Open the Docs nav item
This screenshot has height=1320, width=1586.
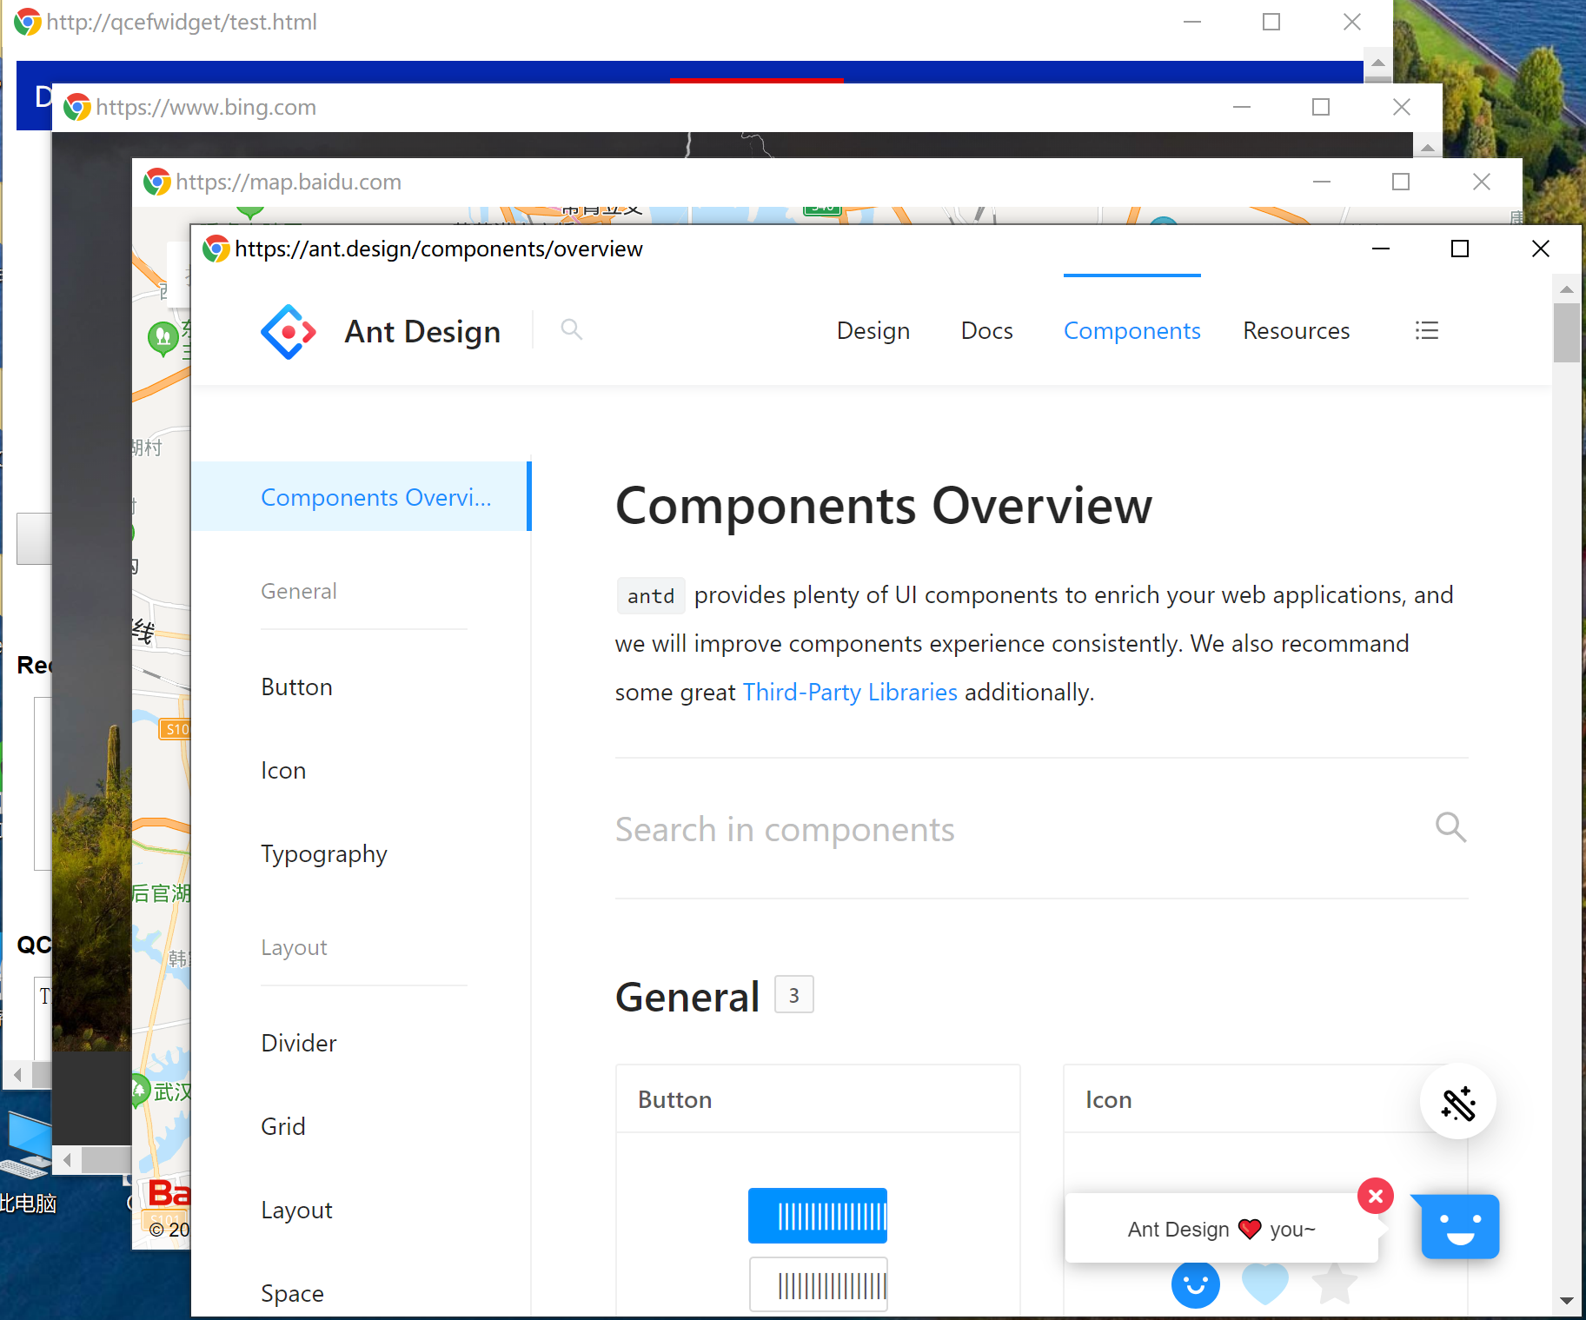pos(987,331)
